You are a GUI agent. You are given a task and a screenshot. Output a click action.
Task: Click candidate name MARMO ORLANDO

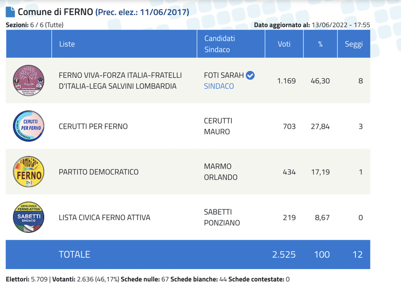tap(221, 172)
